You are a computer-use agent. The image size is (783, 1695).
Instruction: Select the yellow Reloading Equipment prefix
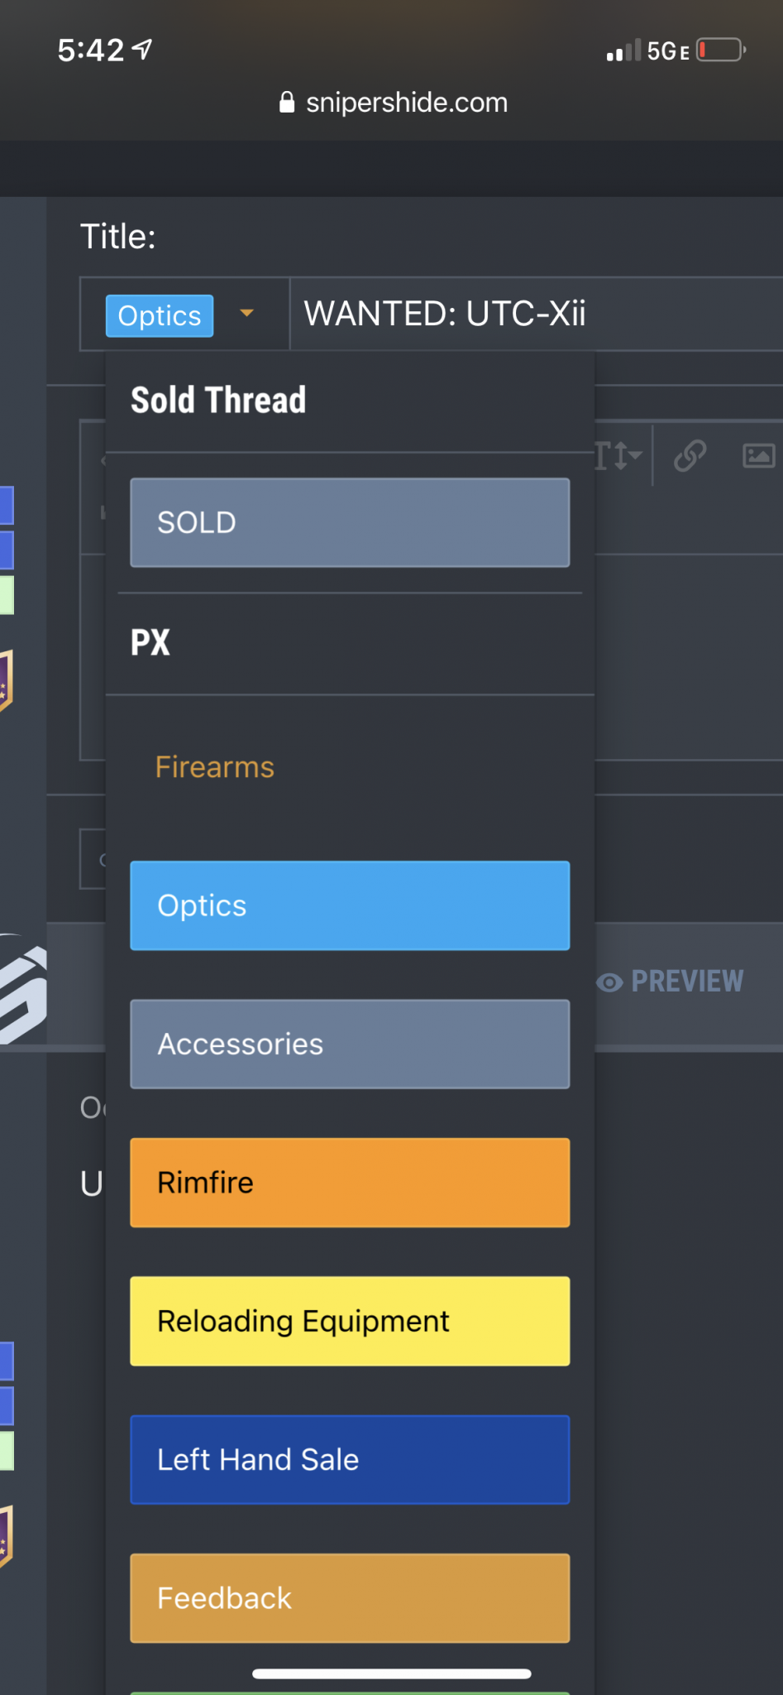[x=350, y=1322]
